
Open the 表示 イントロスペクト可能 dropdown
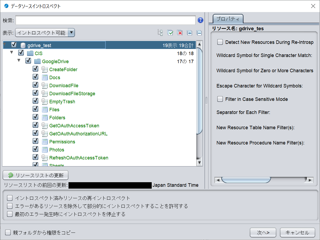[x=45, y=33]
